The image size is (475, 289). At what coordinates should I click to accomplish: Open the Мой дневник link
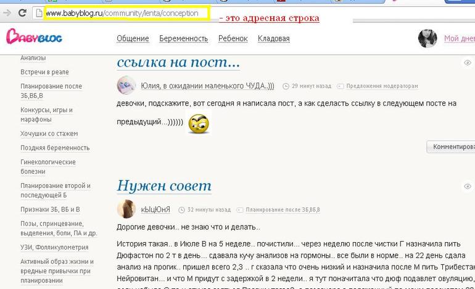pyautogui.click(x=459, y=38)
